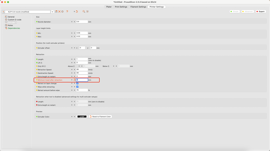
Task: Click the save preset floppy disk icon
Action: pos(56,12)
